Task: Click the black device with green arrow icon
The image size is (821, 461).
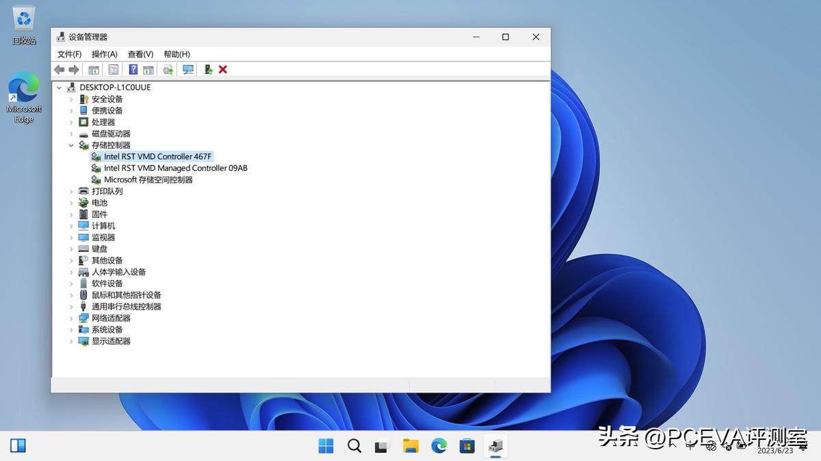Action: click(x=209, y=70)
